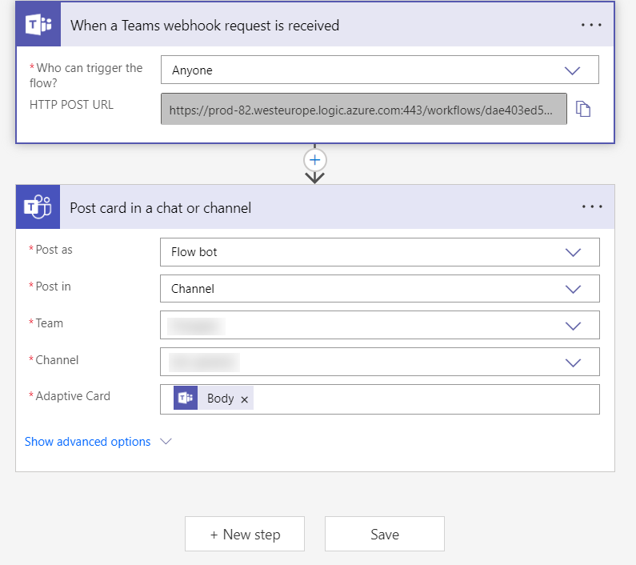The image size is (636, 565).
Task: Click the Teams icon on the webhook trigger header
Action: tap(38, 25)
